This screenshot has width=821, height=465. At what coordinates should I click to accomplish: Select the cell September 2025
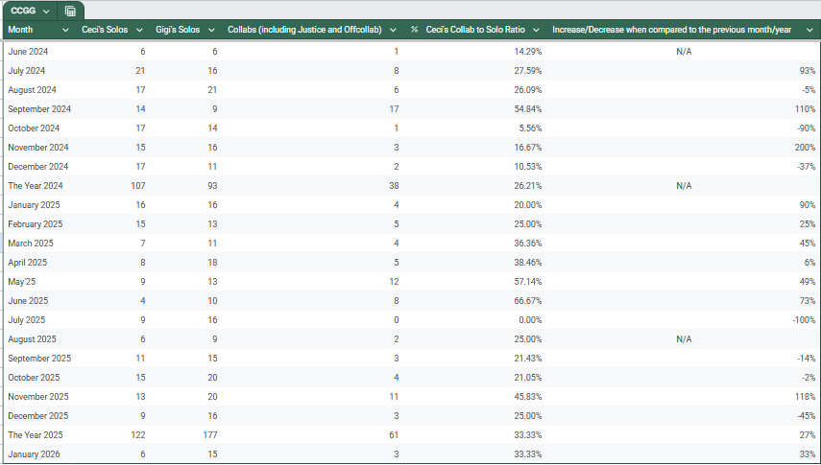click(39, 359)
